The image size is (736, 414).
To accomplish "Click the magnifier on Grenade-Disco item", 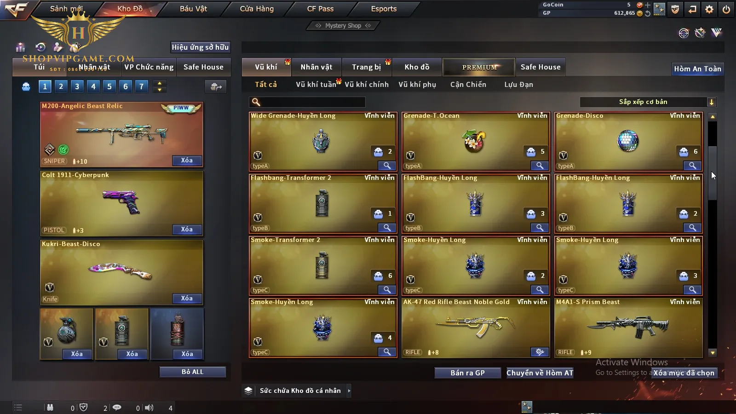I will (x=692, y=166).
